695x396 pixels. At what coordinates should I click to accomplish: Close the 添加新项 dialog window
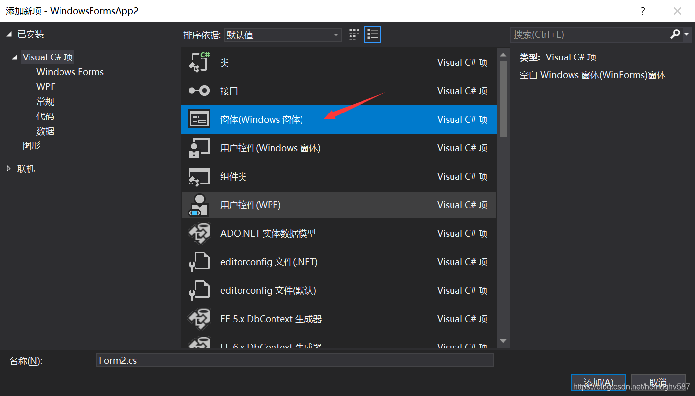[x=678, y=11]
